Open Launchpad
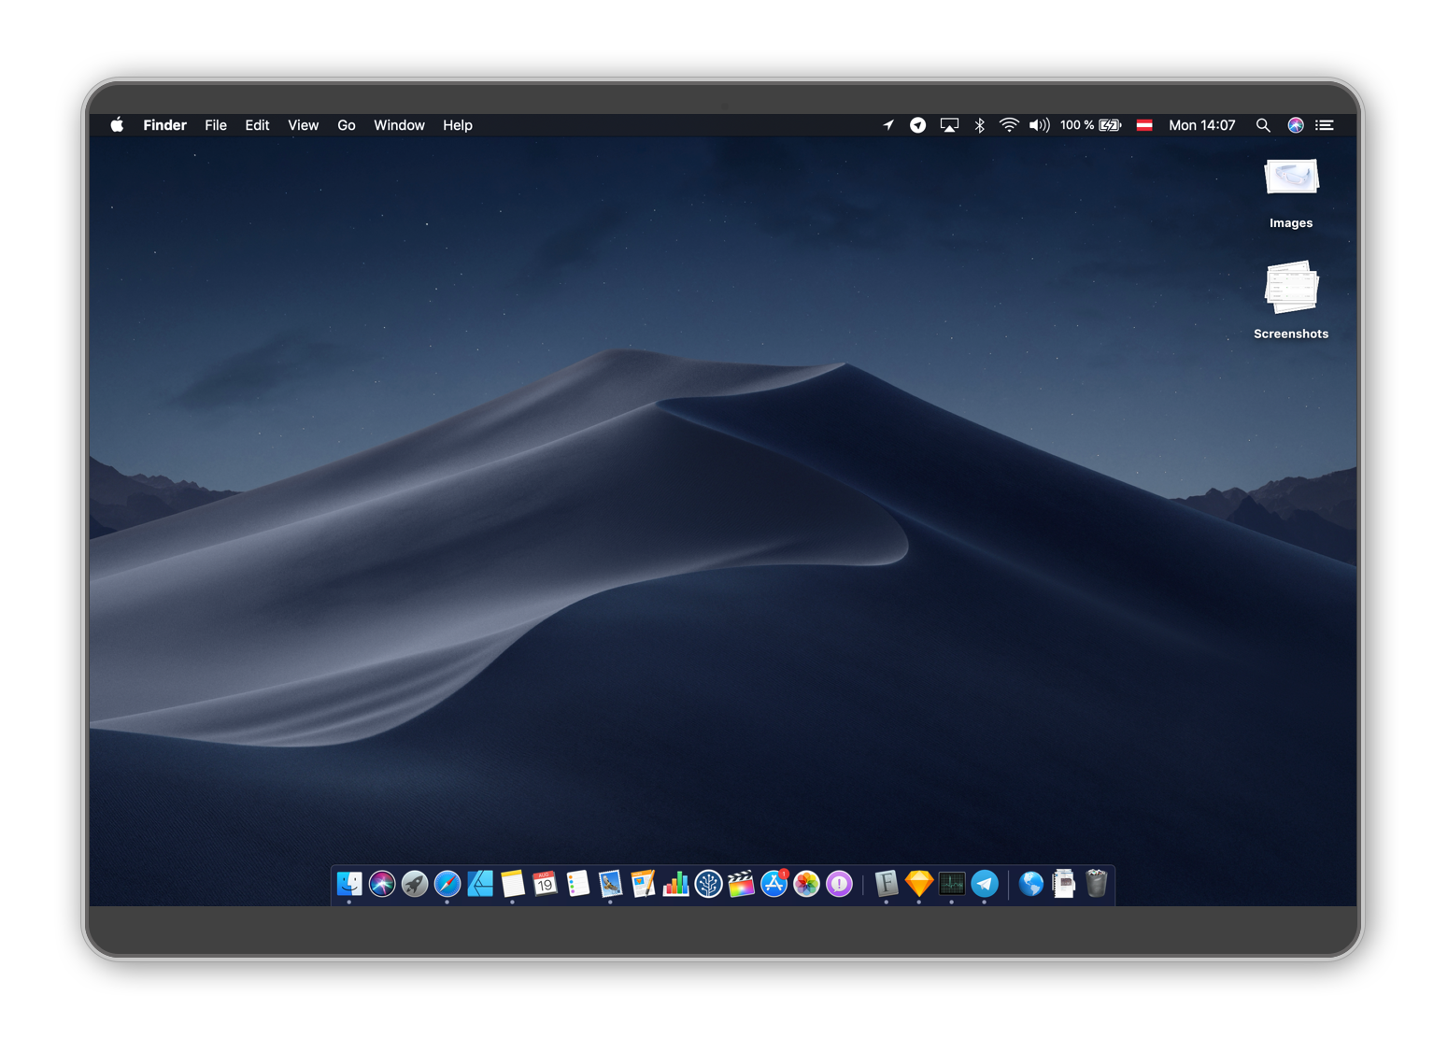This screenshot has width=1448, height=1052. point(415,884)
